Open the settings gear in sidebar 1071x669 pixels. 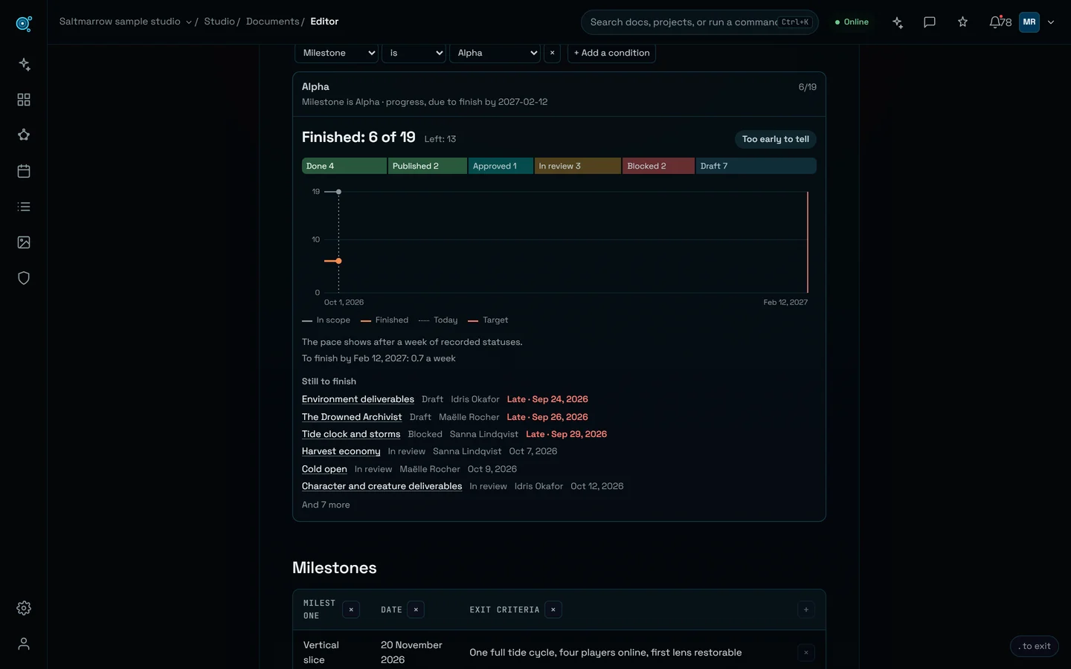coord(24,608)
